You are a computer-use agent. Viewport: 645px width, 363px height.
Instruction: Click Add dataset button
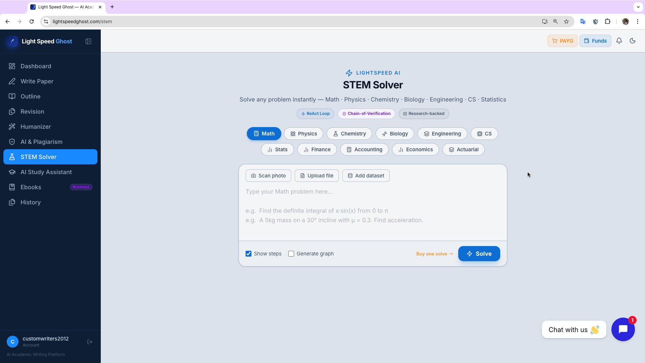(x=366, y=176)
